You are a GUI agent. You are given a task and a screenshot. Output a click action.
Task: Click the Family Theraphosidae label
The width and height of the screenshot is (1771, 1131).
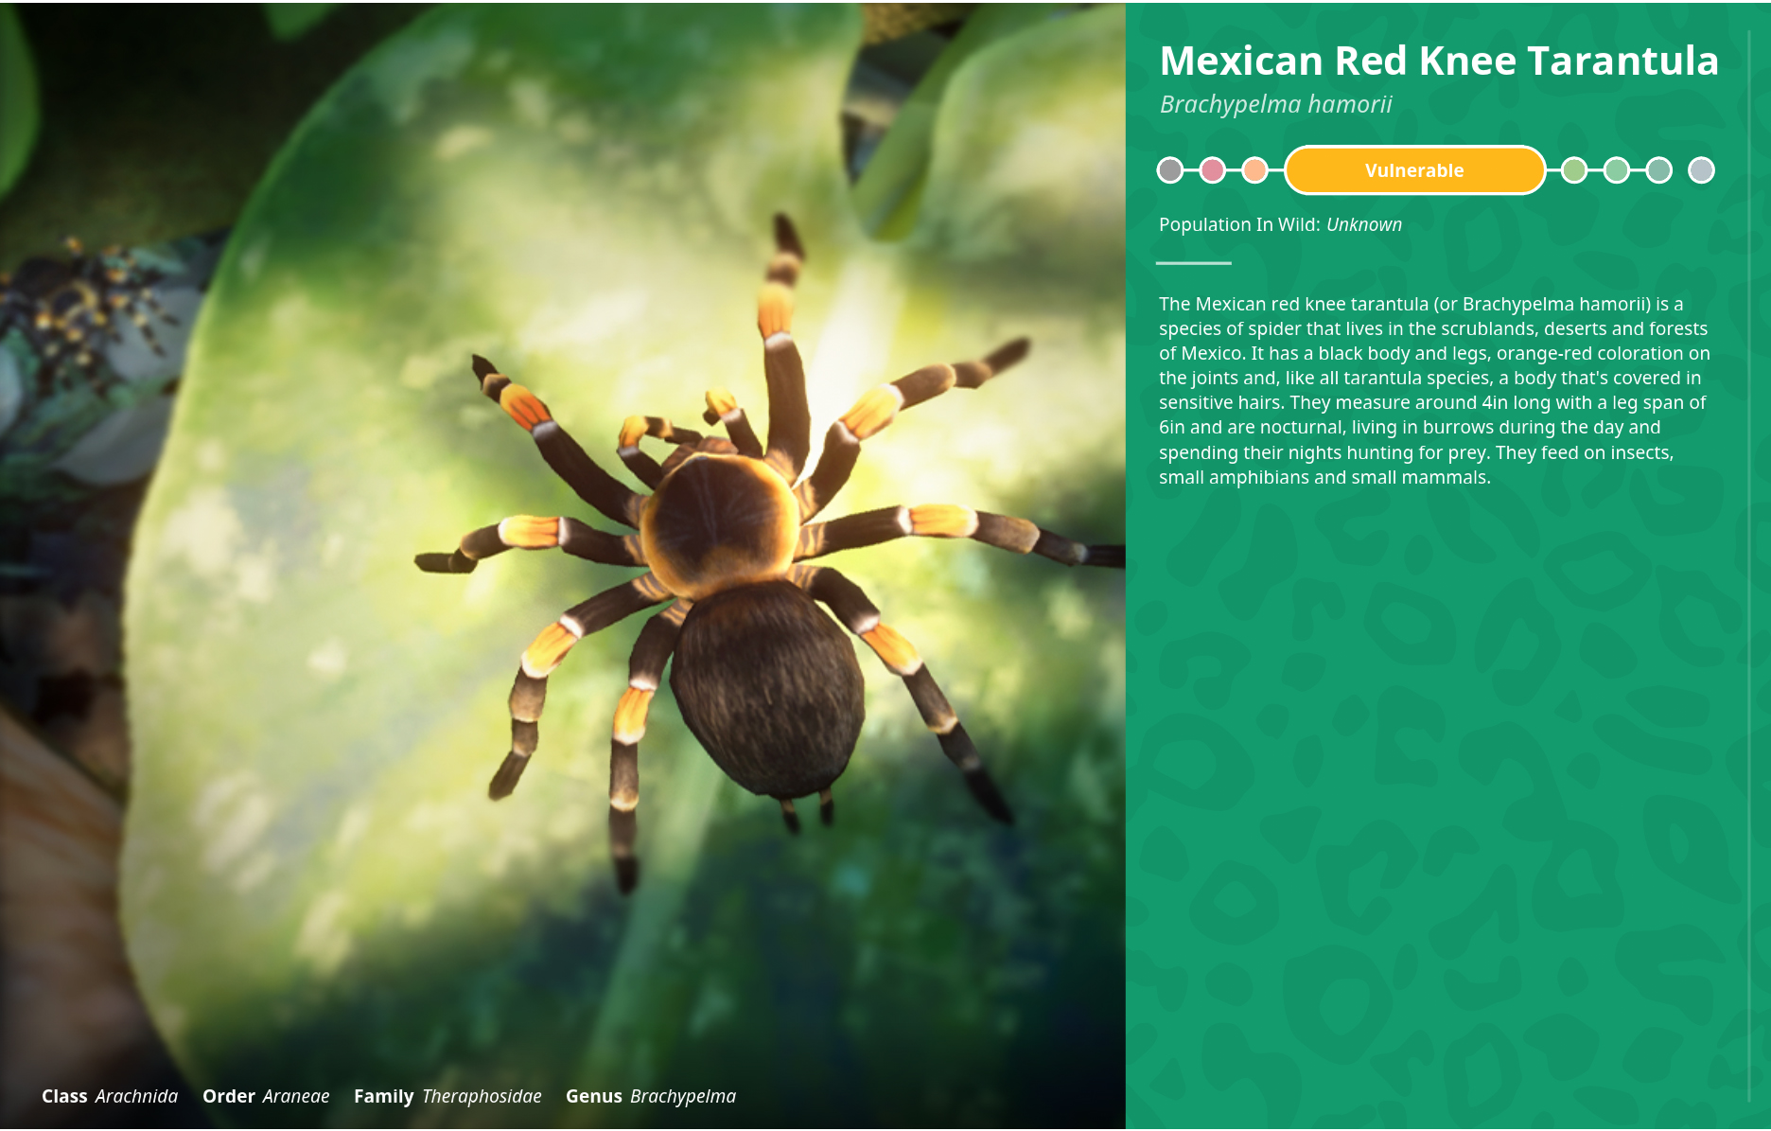(447, 1096)
